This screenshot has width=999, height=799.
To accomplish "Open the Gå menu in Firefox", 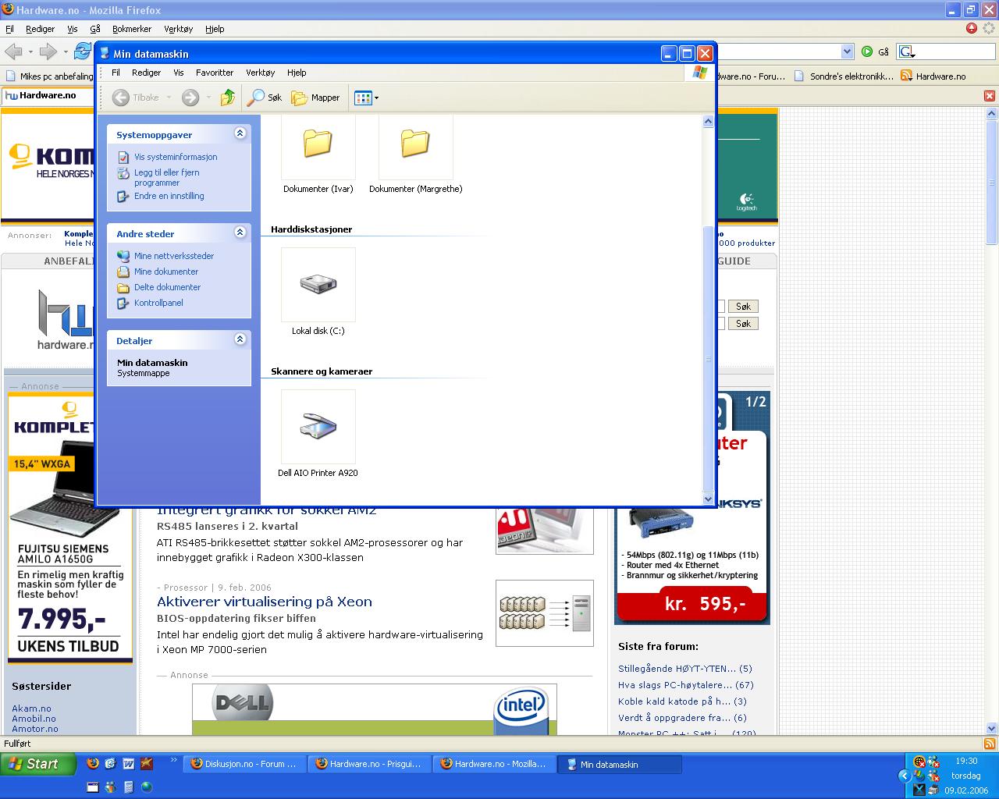I will tap(95, 29).
